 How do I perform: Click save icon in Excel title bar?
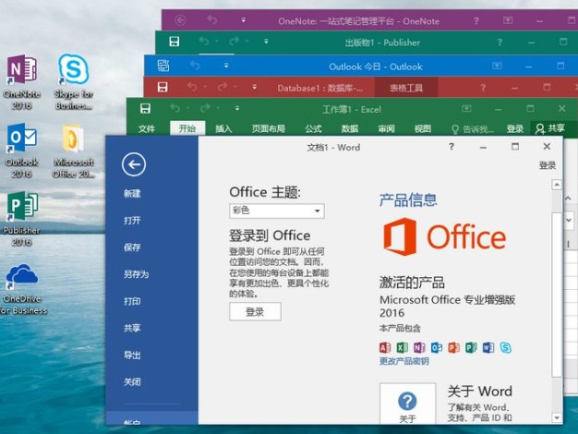[145, 108]
